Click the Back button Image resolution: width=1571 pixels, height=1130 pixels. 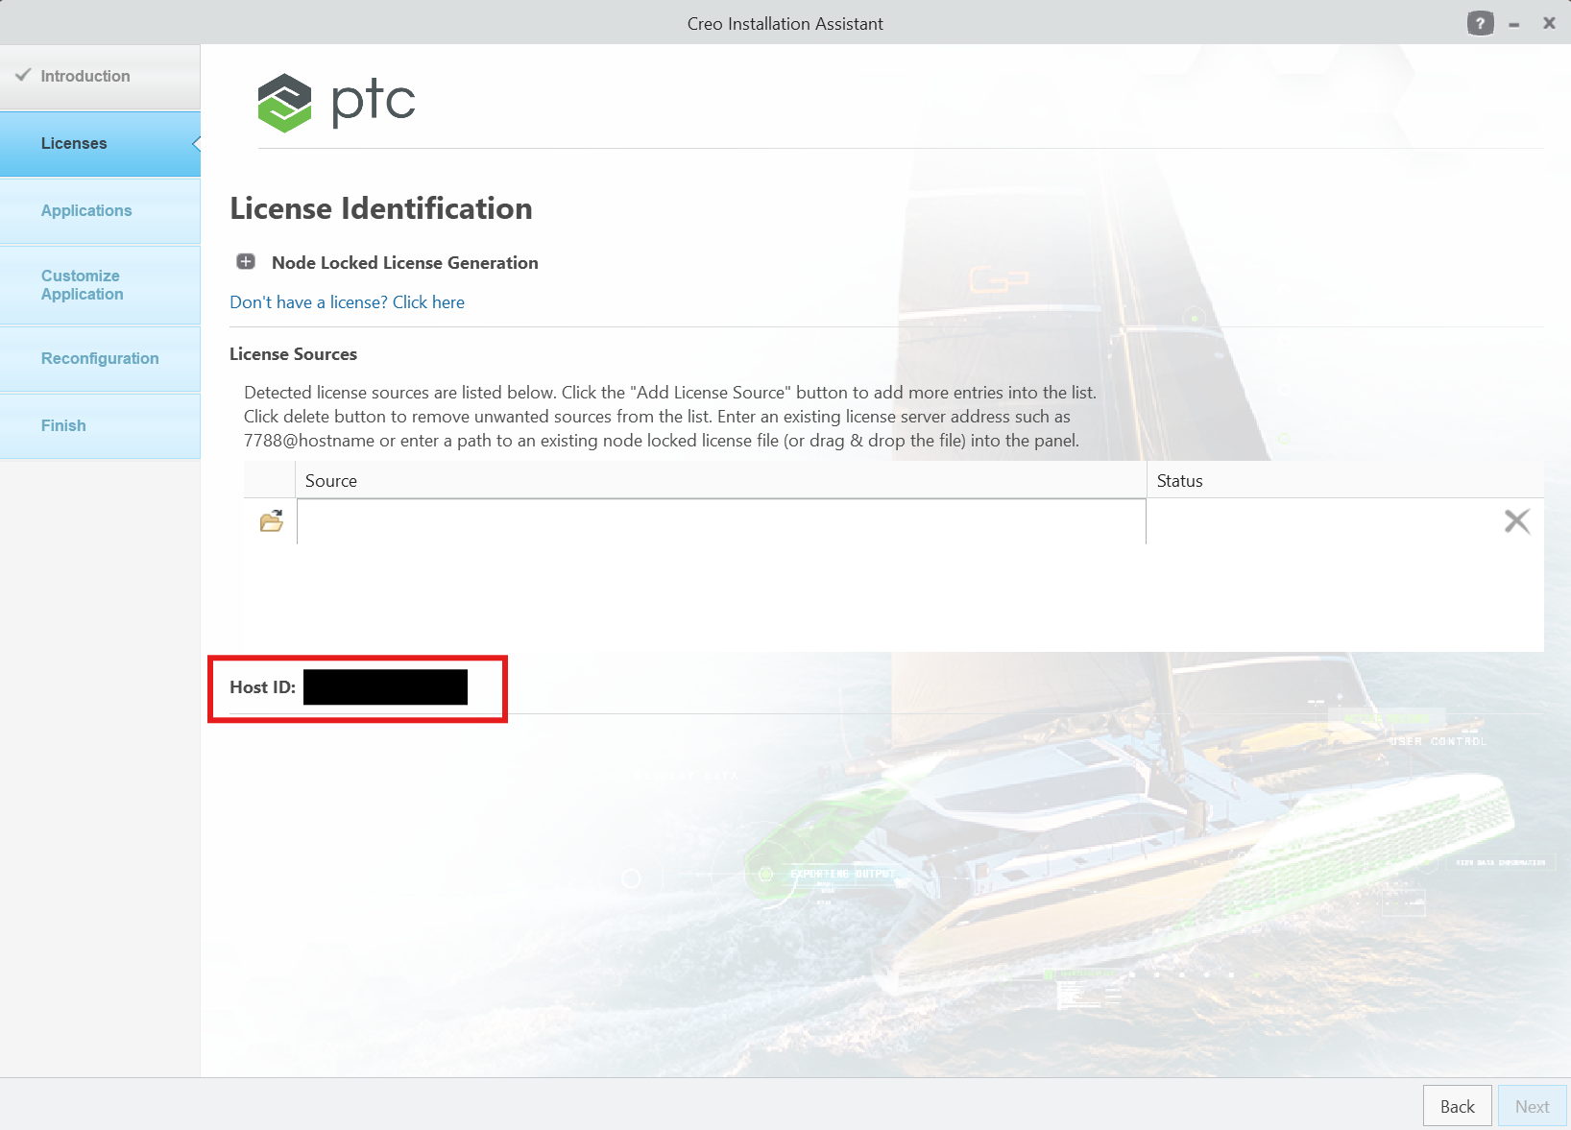point(1457,1106)
